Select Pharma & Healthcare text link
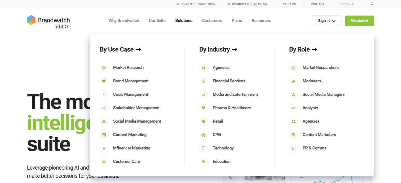The width and height of the screenshot is (401, 183). (232, 108)
